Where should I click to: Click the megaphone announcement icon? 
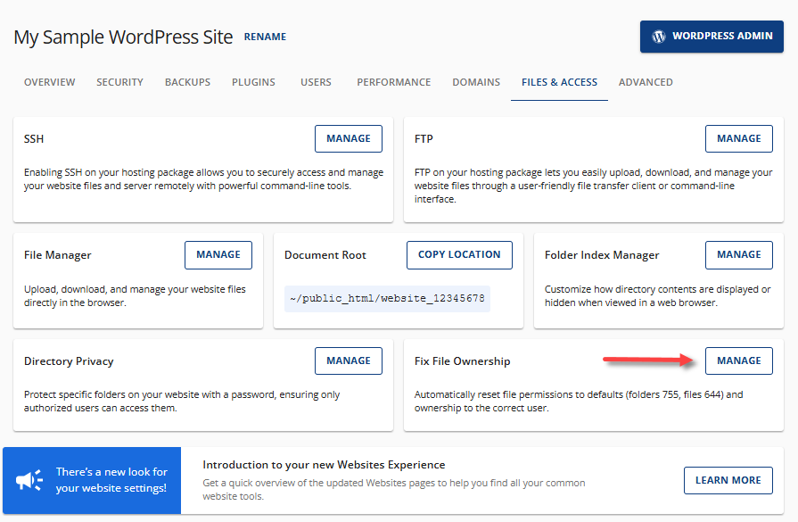29,480
